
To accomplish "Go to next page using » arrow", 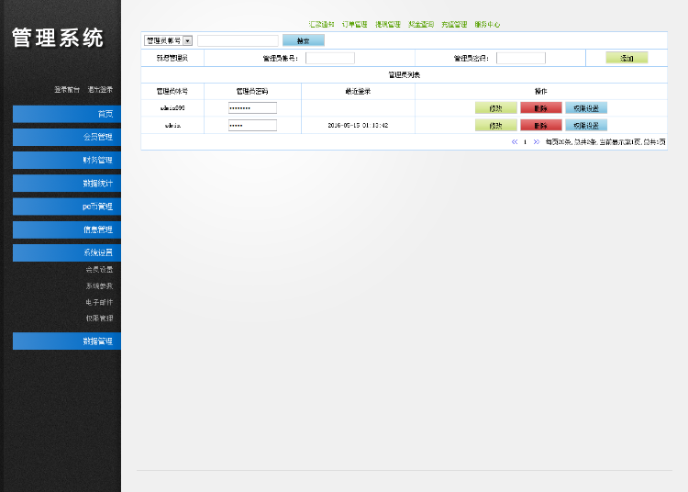I will click(x=536, y=142).
